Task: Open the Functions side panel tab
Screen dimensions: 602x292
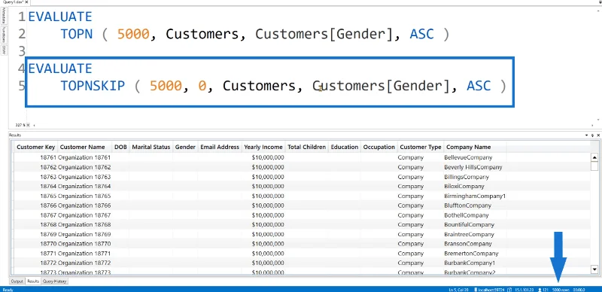Action: pyautogui.click(x=4, y=35)
